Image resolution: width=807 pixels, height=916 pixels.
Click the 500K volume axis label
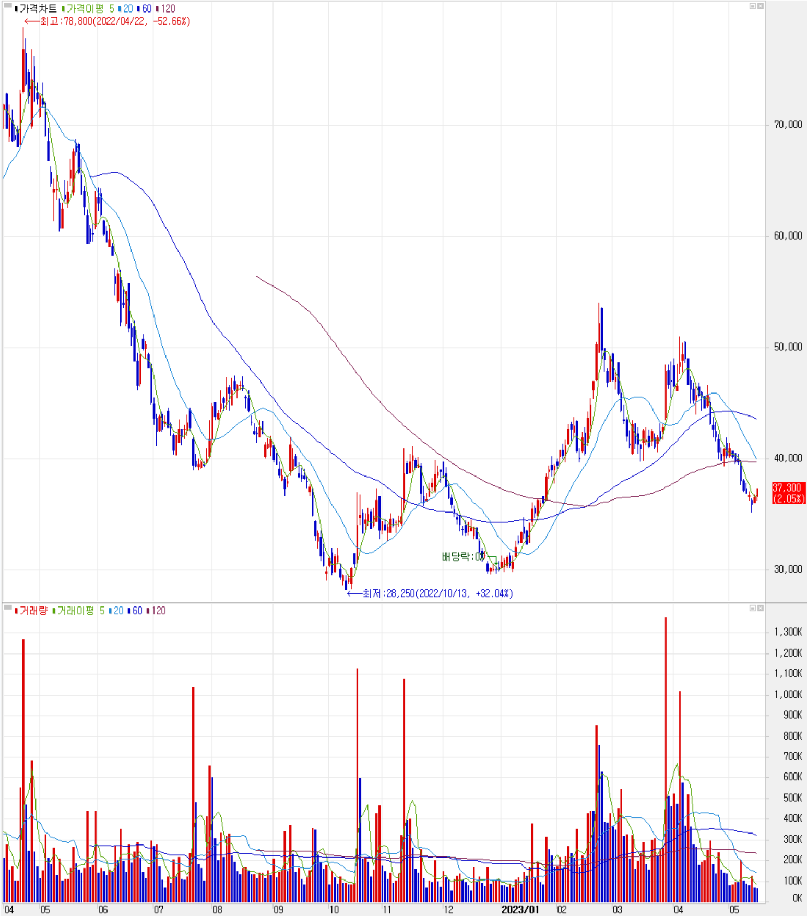click(792, 798)
